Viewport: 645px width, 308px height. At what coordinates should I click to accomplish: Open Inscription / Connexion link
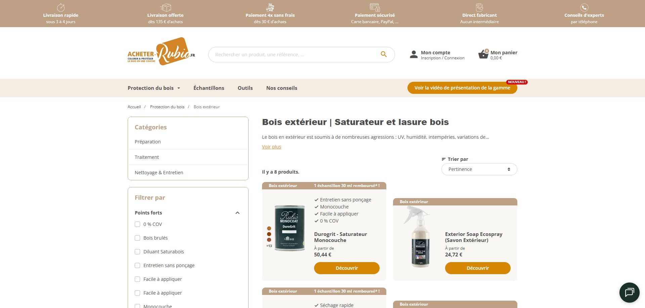442,58
